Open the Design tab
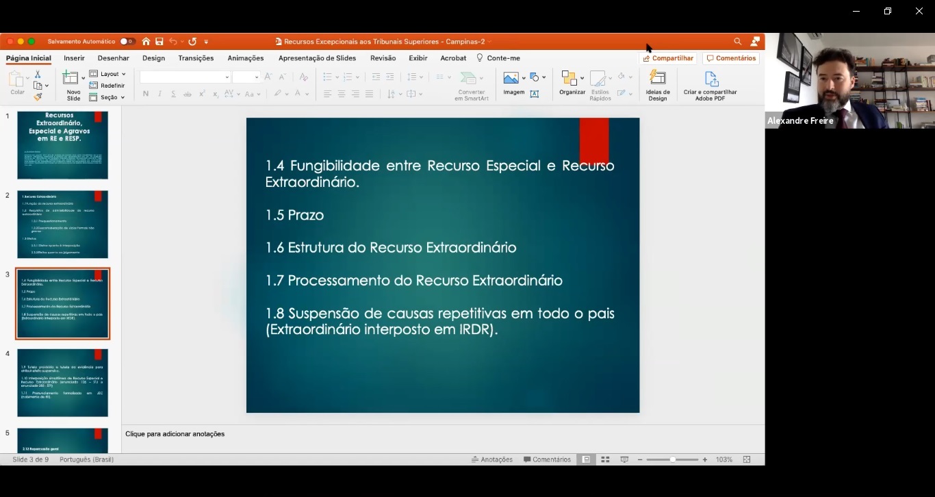Image resolution: width=935 pixels, height=497 pixels. coord(153,58)
